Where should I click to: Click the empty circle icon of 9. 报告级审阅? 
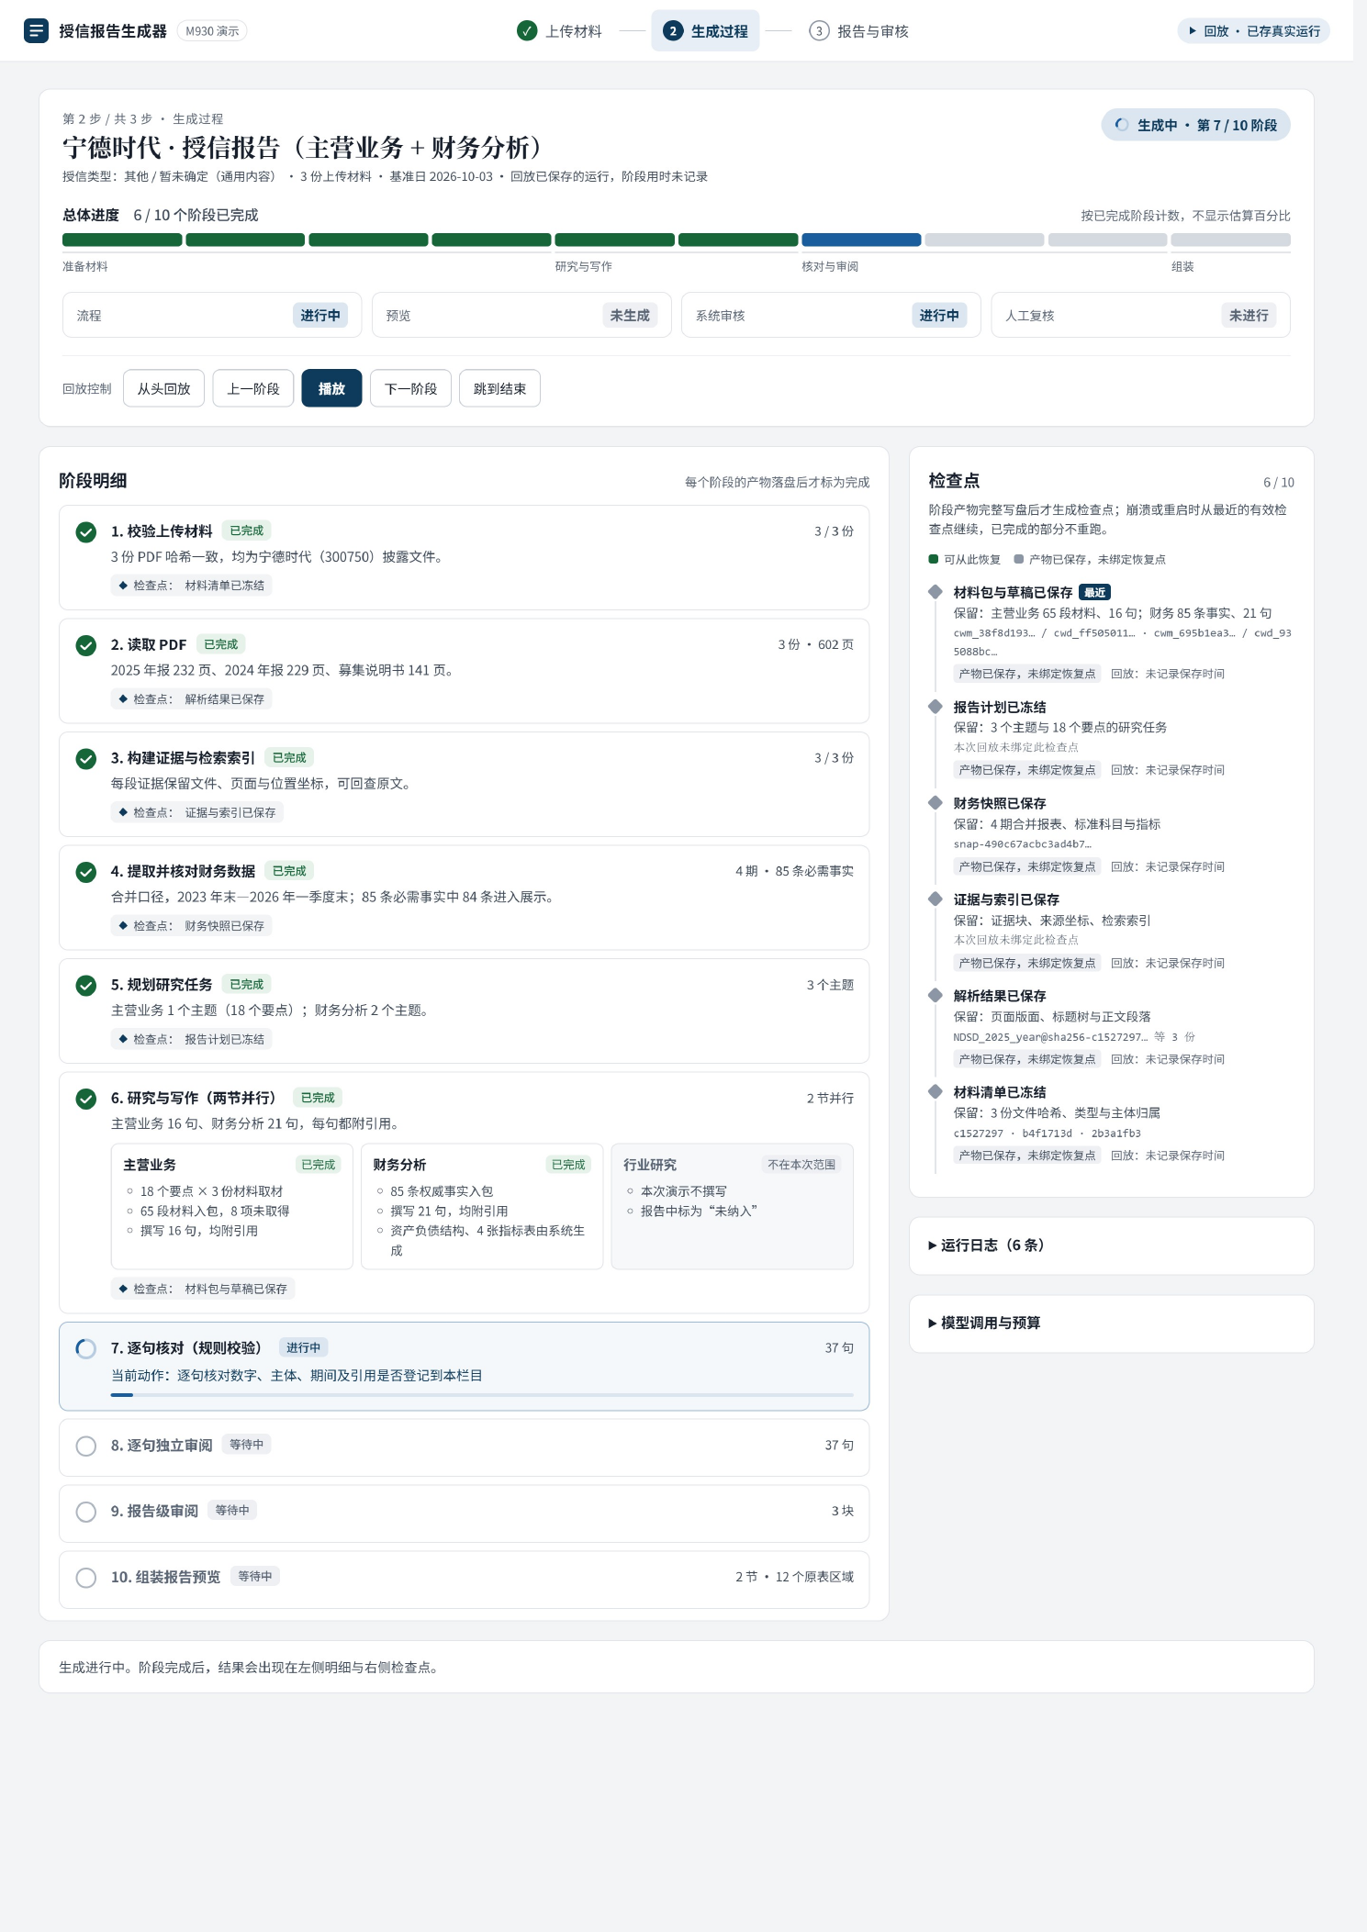coord(86,1512)
